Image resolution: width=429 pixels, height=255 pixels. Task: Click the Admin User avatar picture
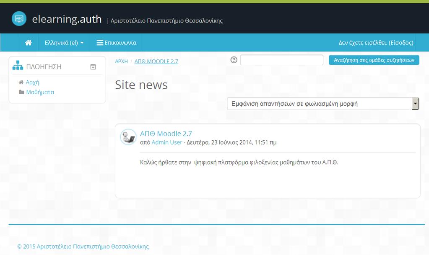click(128, 137)
